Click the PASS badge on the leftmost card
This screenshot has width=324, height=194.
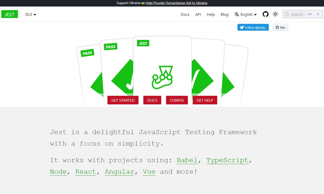[87, 53]
